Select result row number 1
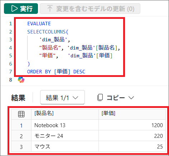The image size is (169, 156). (x=21, y=125)
